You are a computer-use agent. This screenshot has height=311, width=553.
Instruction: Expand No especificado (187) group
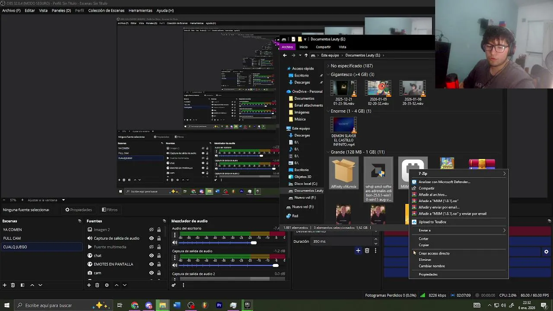(328, 66)
